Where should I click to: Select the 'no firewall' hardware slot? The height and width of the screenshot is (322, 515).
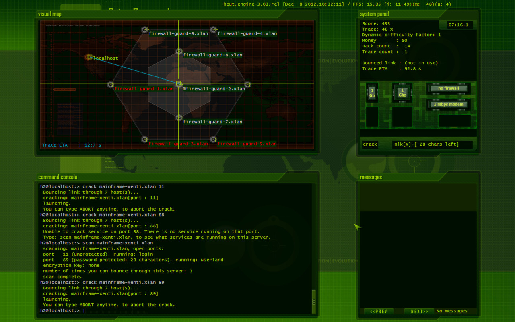(x=448, y=88)
